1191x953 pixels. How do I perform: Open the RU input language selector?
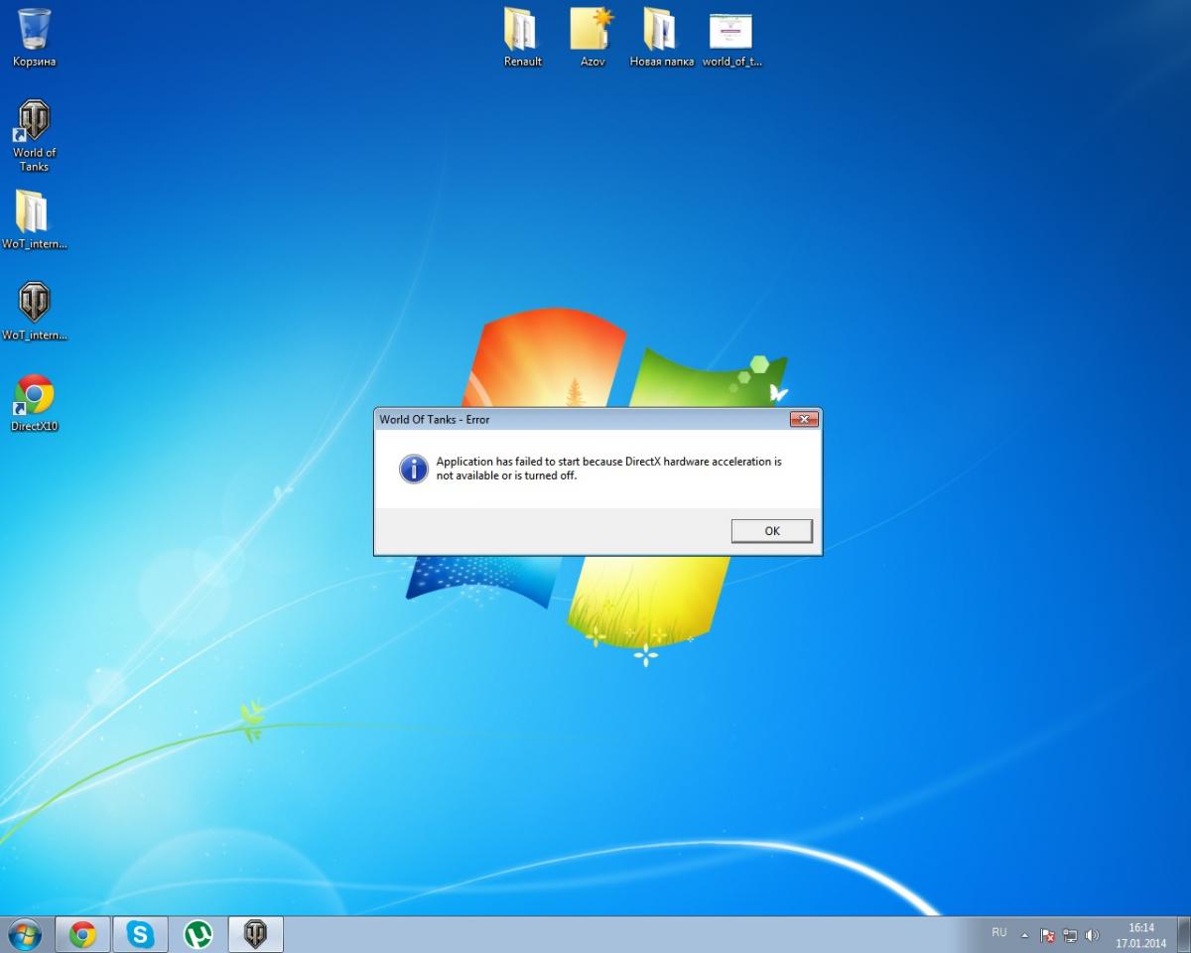(998, 933)
